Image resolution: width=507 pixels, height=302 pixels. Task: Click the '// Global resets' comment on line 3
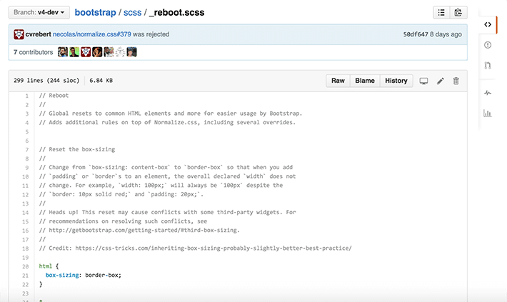(171, 114)
